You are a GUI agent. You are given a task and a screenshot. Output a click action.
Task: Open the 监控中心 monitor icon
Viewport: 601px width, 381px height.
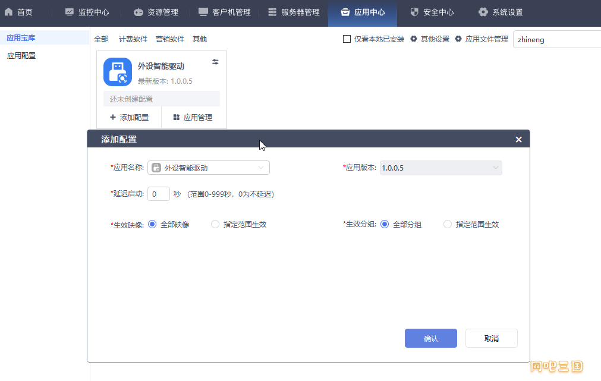(x=70, y=12)
